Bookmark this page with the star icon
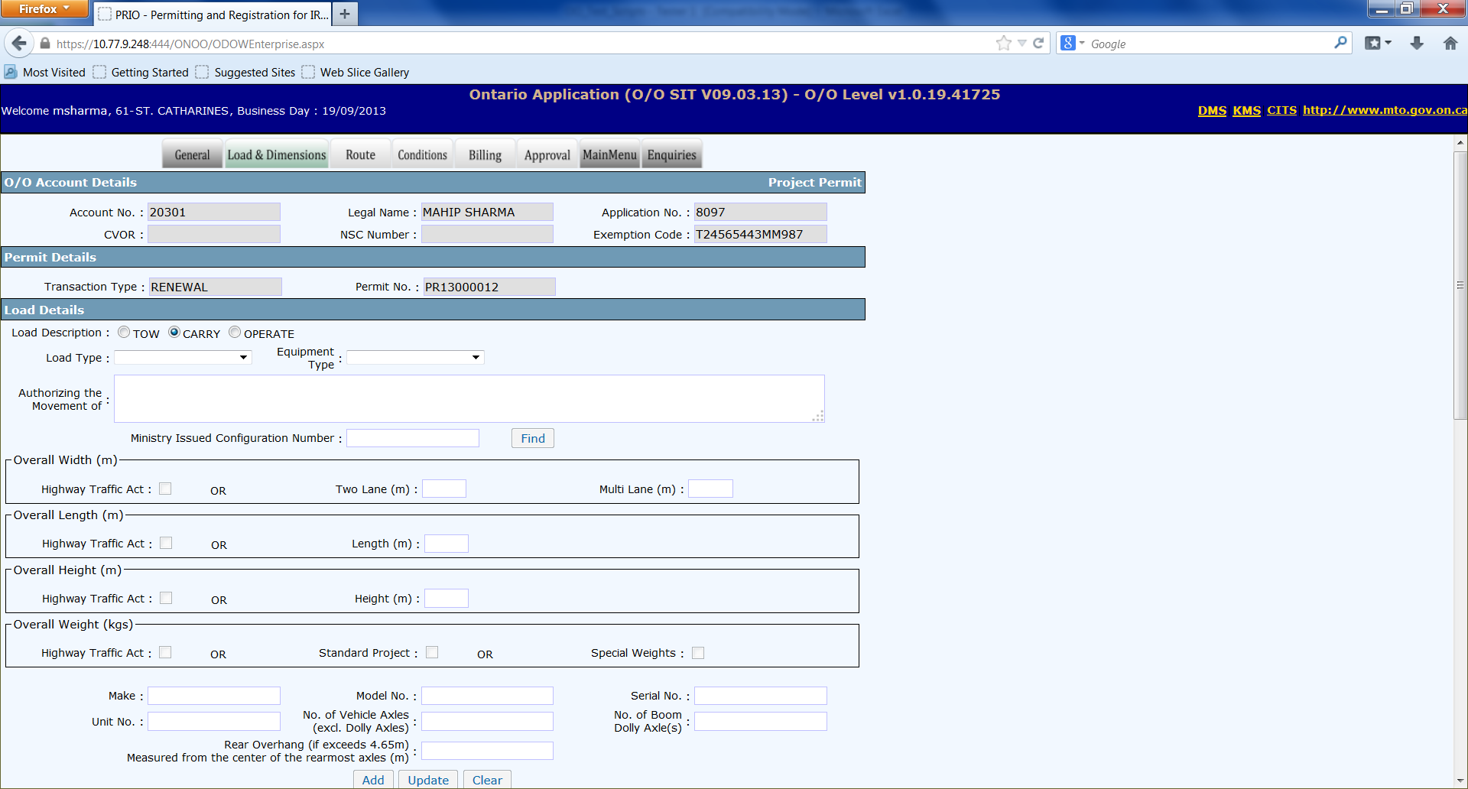 [1003, 44]
